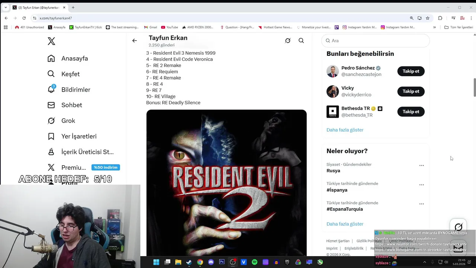Open Steam from taskbar

pyautogui.click(x=189, y=262)
